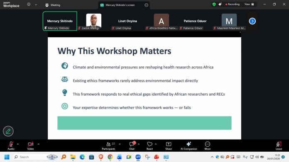Expand dropdown arrow beside meeting info icon
Screen dimensions: 289x162
[x=36, y=5]
